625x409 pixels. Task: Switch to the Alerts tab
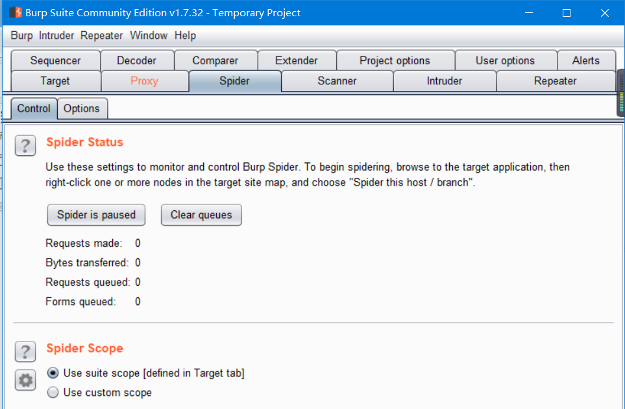coord(586,60)
